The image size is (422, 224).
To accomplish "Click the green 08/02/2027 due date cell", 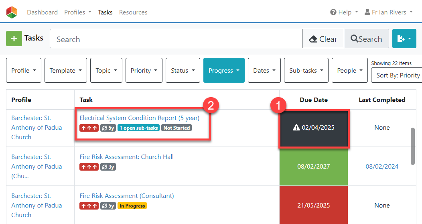I will [x=313, y=166].
